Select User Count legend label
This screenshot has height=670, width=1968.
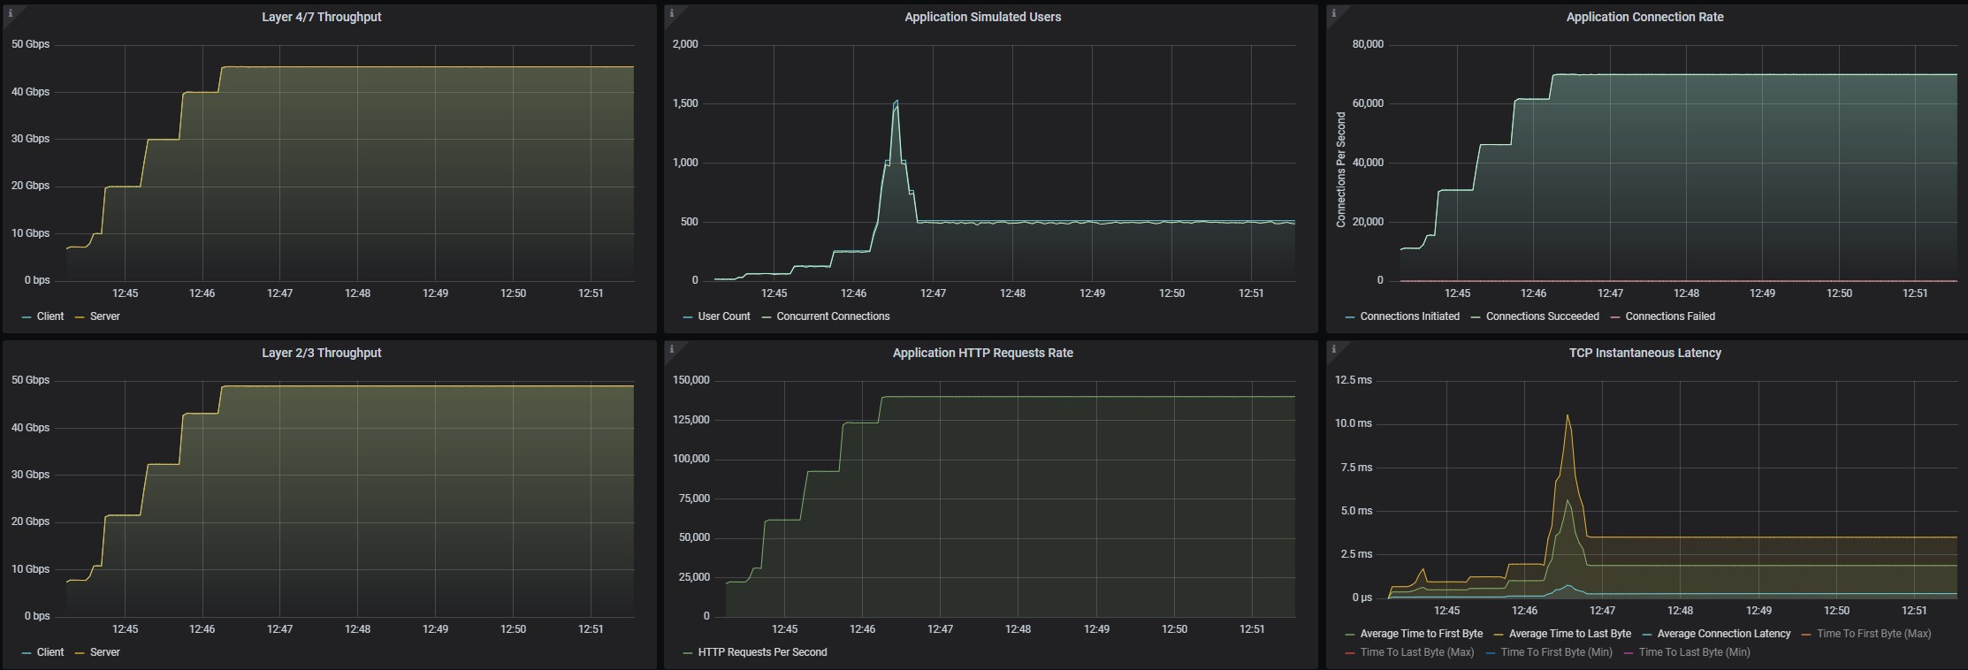[x=723, y=316]
